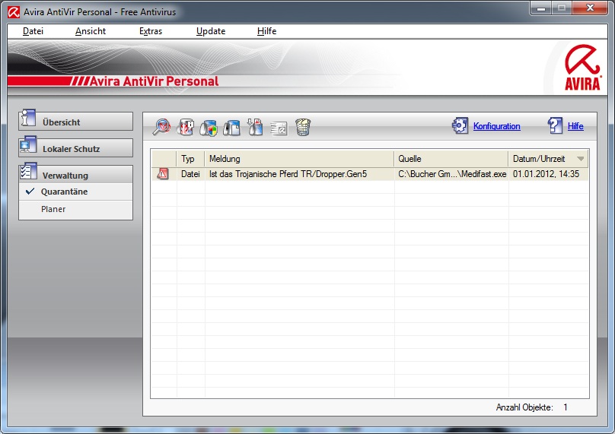Click the restore object to location icon
The height and width of the screenshot is (434, 615).
(x=232, y=128)
